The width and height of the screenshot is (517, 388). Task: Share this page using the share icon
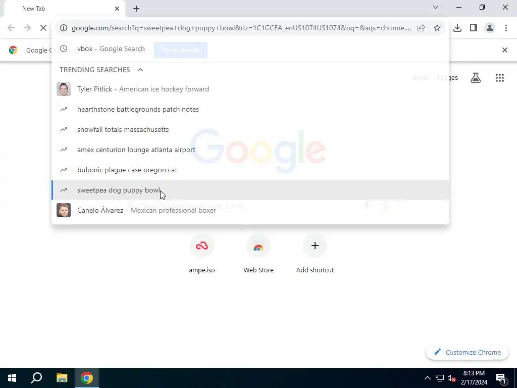(421, 28)
